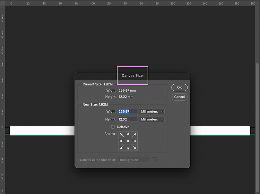Dismiss the dialog with Cancel
This screenshot has width=260, height=194.
point(180,97)
